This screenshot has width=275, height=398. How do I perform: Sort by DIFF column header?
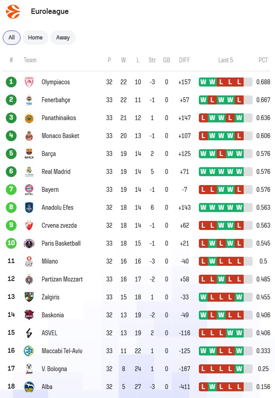pos(185,60)
